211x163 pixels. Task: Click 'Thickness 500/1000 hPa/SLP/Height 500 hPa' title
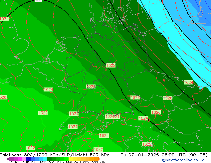point(55,155)
